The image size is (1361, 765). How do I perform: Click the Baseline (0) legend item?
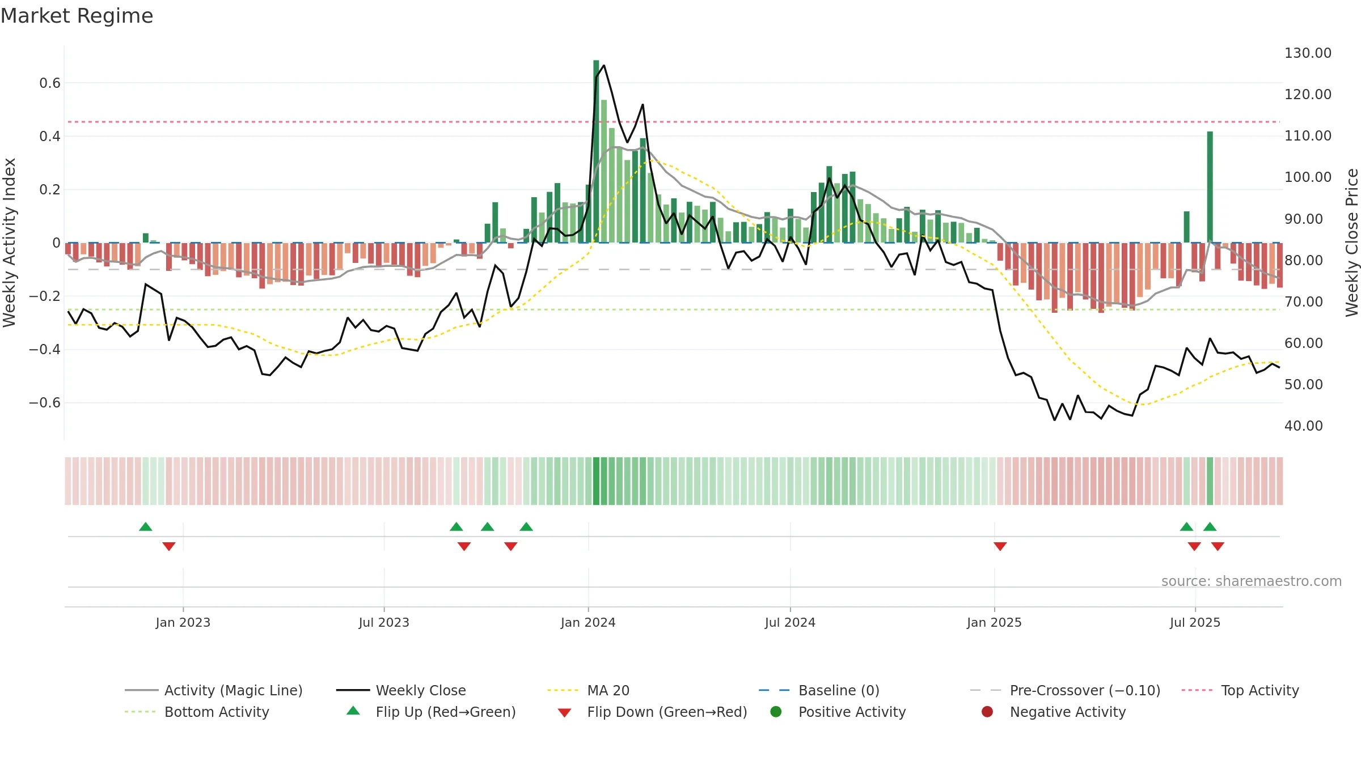(x=819, y=690)
